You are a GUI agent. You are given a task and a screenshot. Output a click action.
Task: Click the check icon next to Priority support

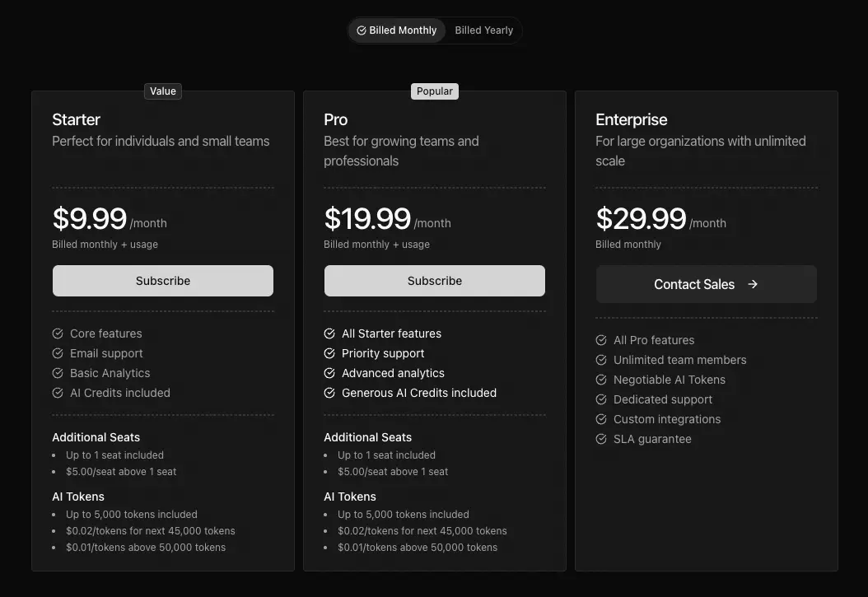329,353
